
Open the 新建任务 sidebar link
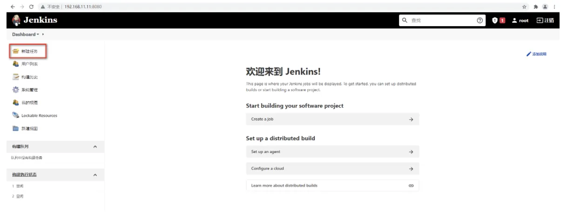(29, 51)
